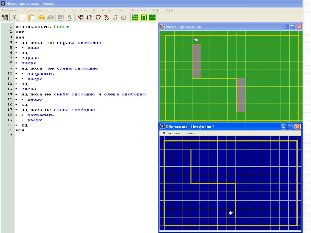Close the Робот - временная window
This screenshot has width=311, height=233.
pos(299,27)
